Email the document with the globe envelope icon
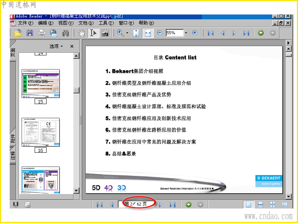This screenshot has width=298, height=223. coord(53,33)
